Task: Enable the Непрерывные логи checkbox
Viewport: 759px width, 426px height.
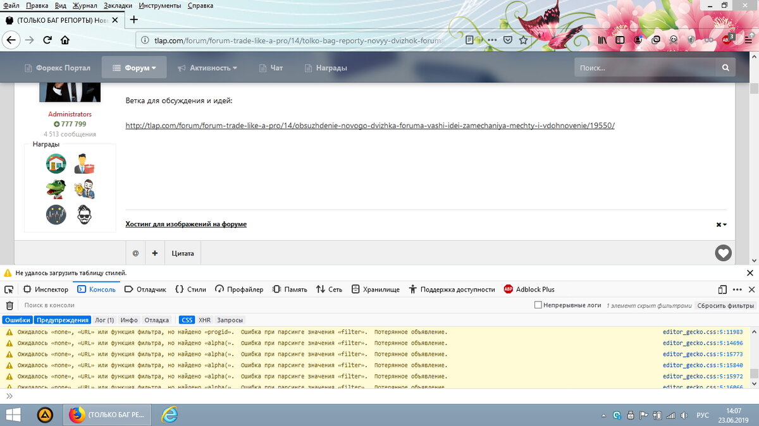Action: tap(538, 305)
